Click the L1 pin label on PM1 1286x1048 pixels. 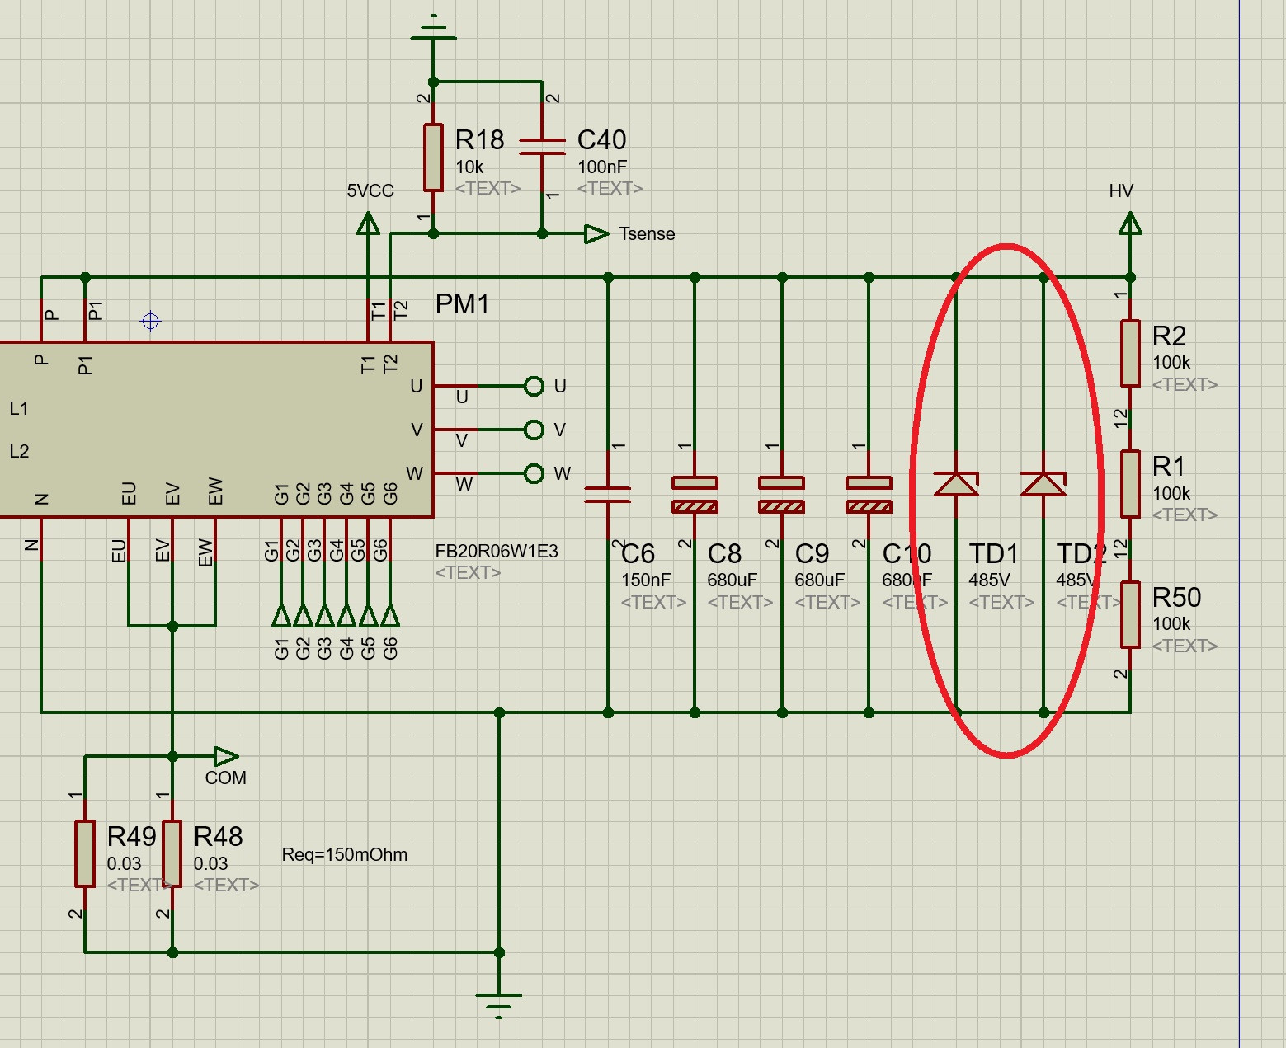(19, 408)
